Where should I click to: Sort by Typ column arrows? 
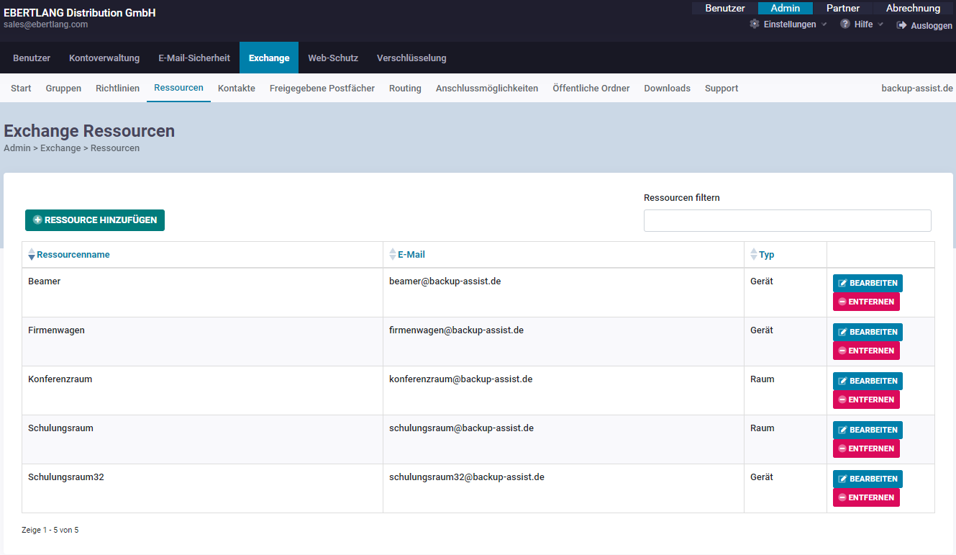pyautogui.click(x=753, y=255)
